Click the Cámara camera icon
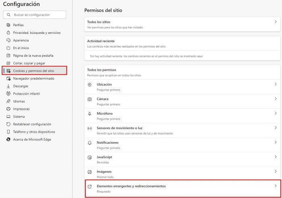 pos(90,99)
